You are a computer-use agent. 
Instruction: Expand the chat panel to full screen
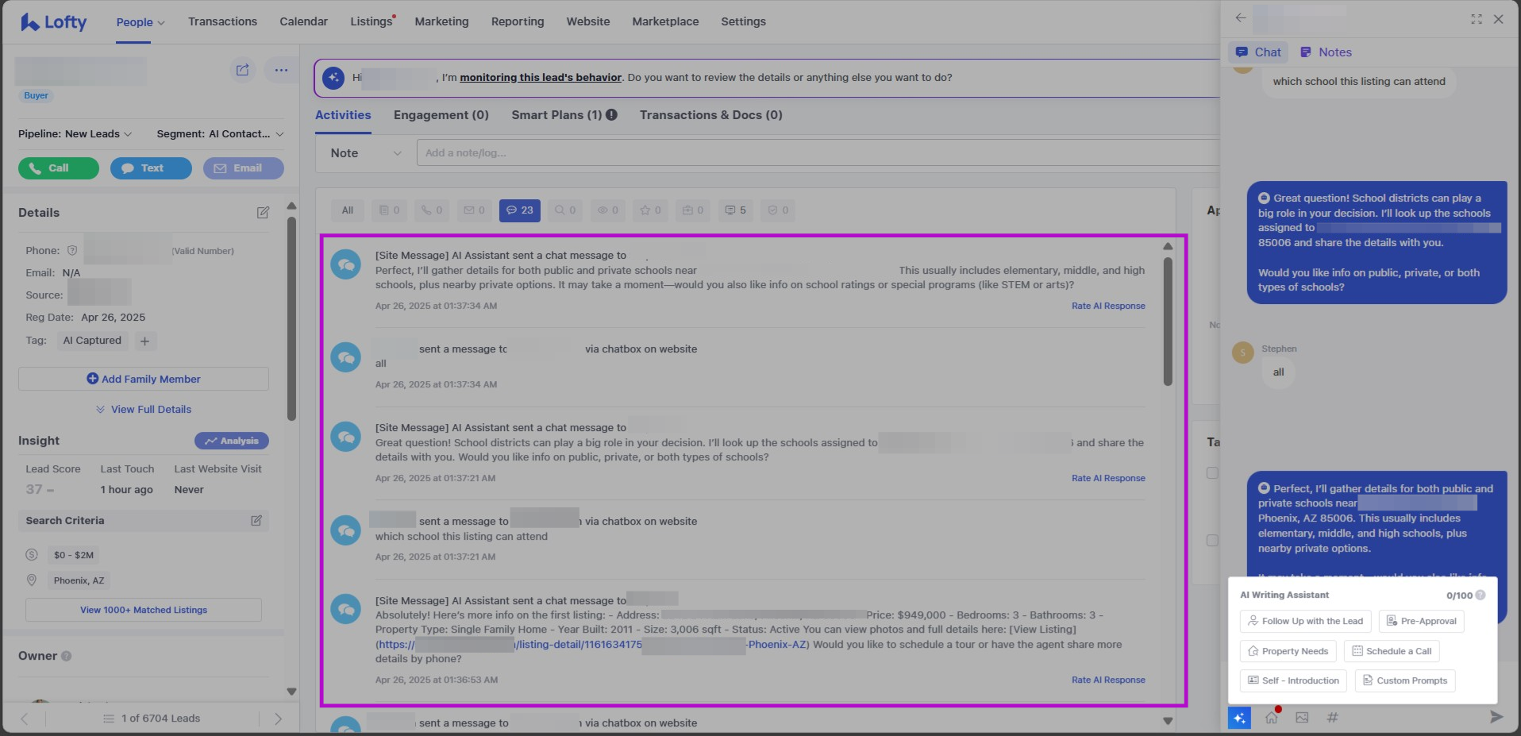[x=1476, y=19]
